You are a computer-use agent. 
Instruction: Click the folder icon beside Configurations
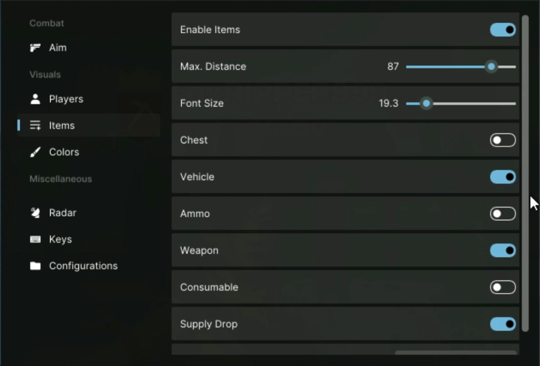tap(36, 266)
